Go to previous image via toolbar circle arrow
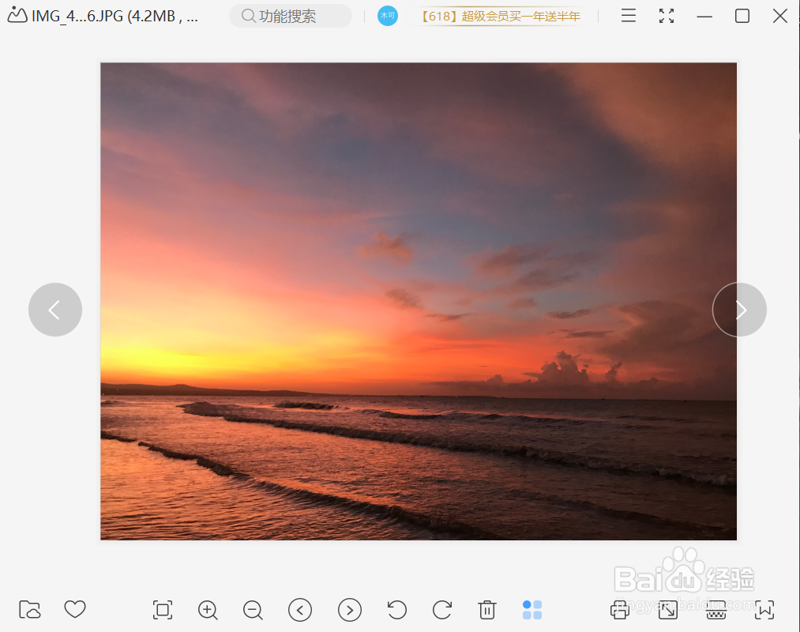This screenshot has width=800, height=632. (x=300, y=610)
